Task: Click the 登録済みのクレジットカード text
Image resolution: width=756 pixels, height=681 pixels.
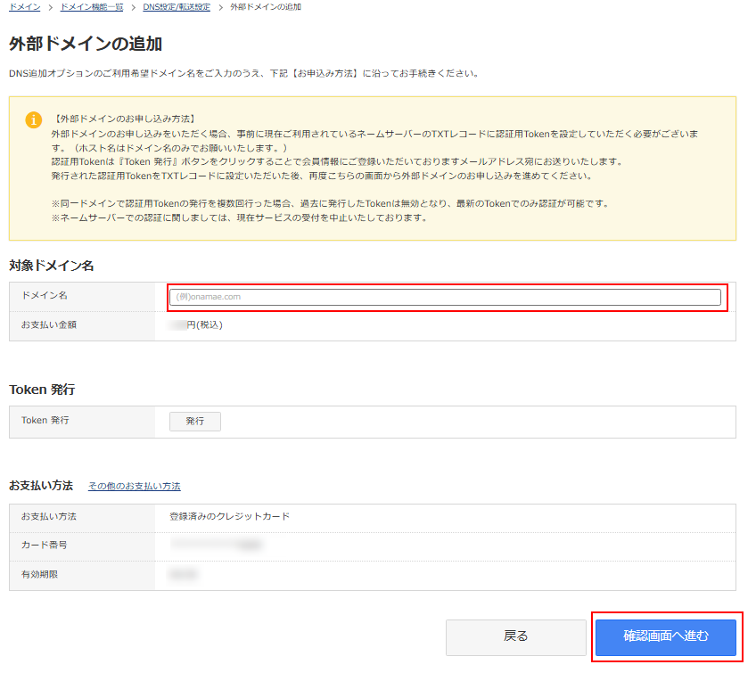Action: [x=229, y=516]
